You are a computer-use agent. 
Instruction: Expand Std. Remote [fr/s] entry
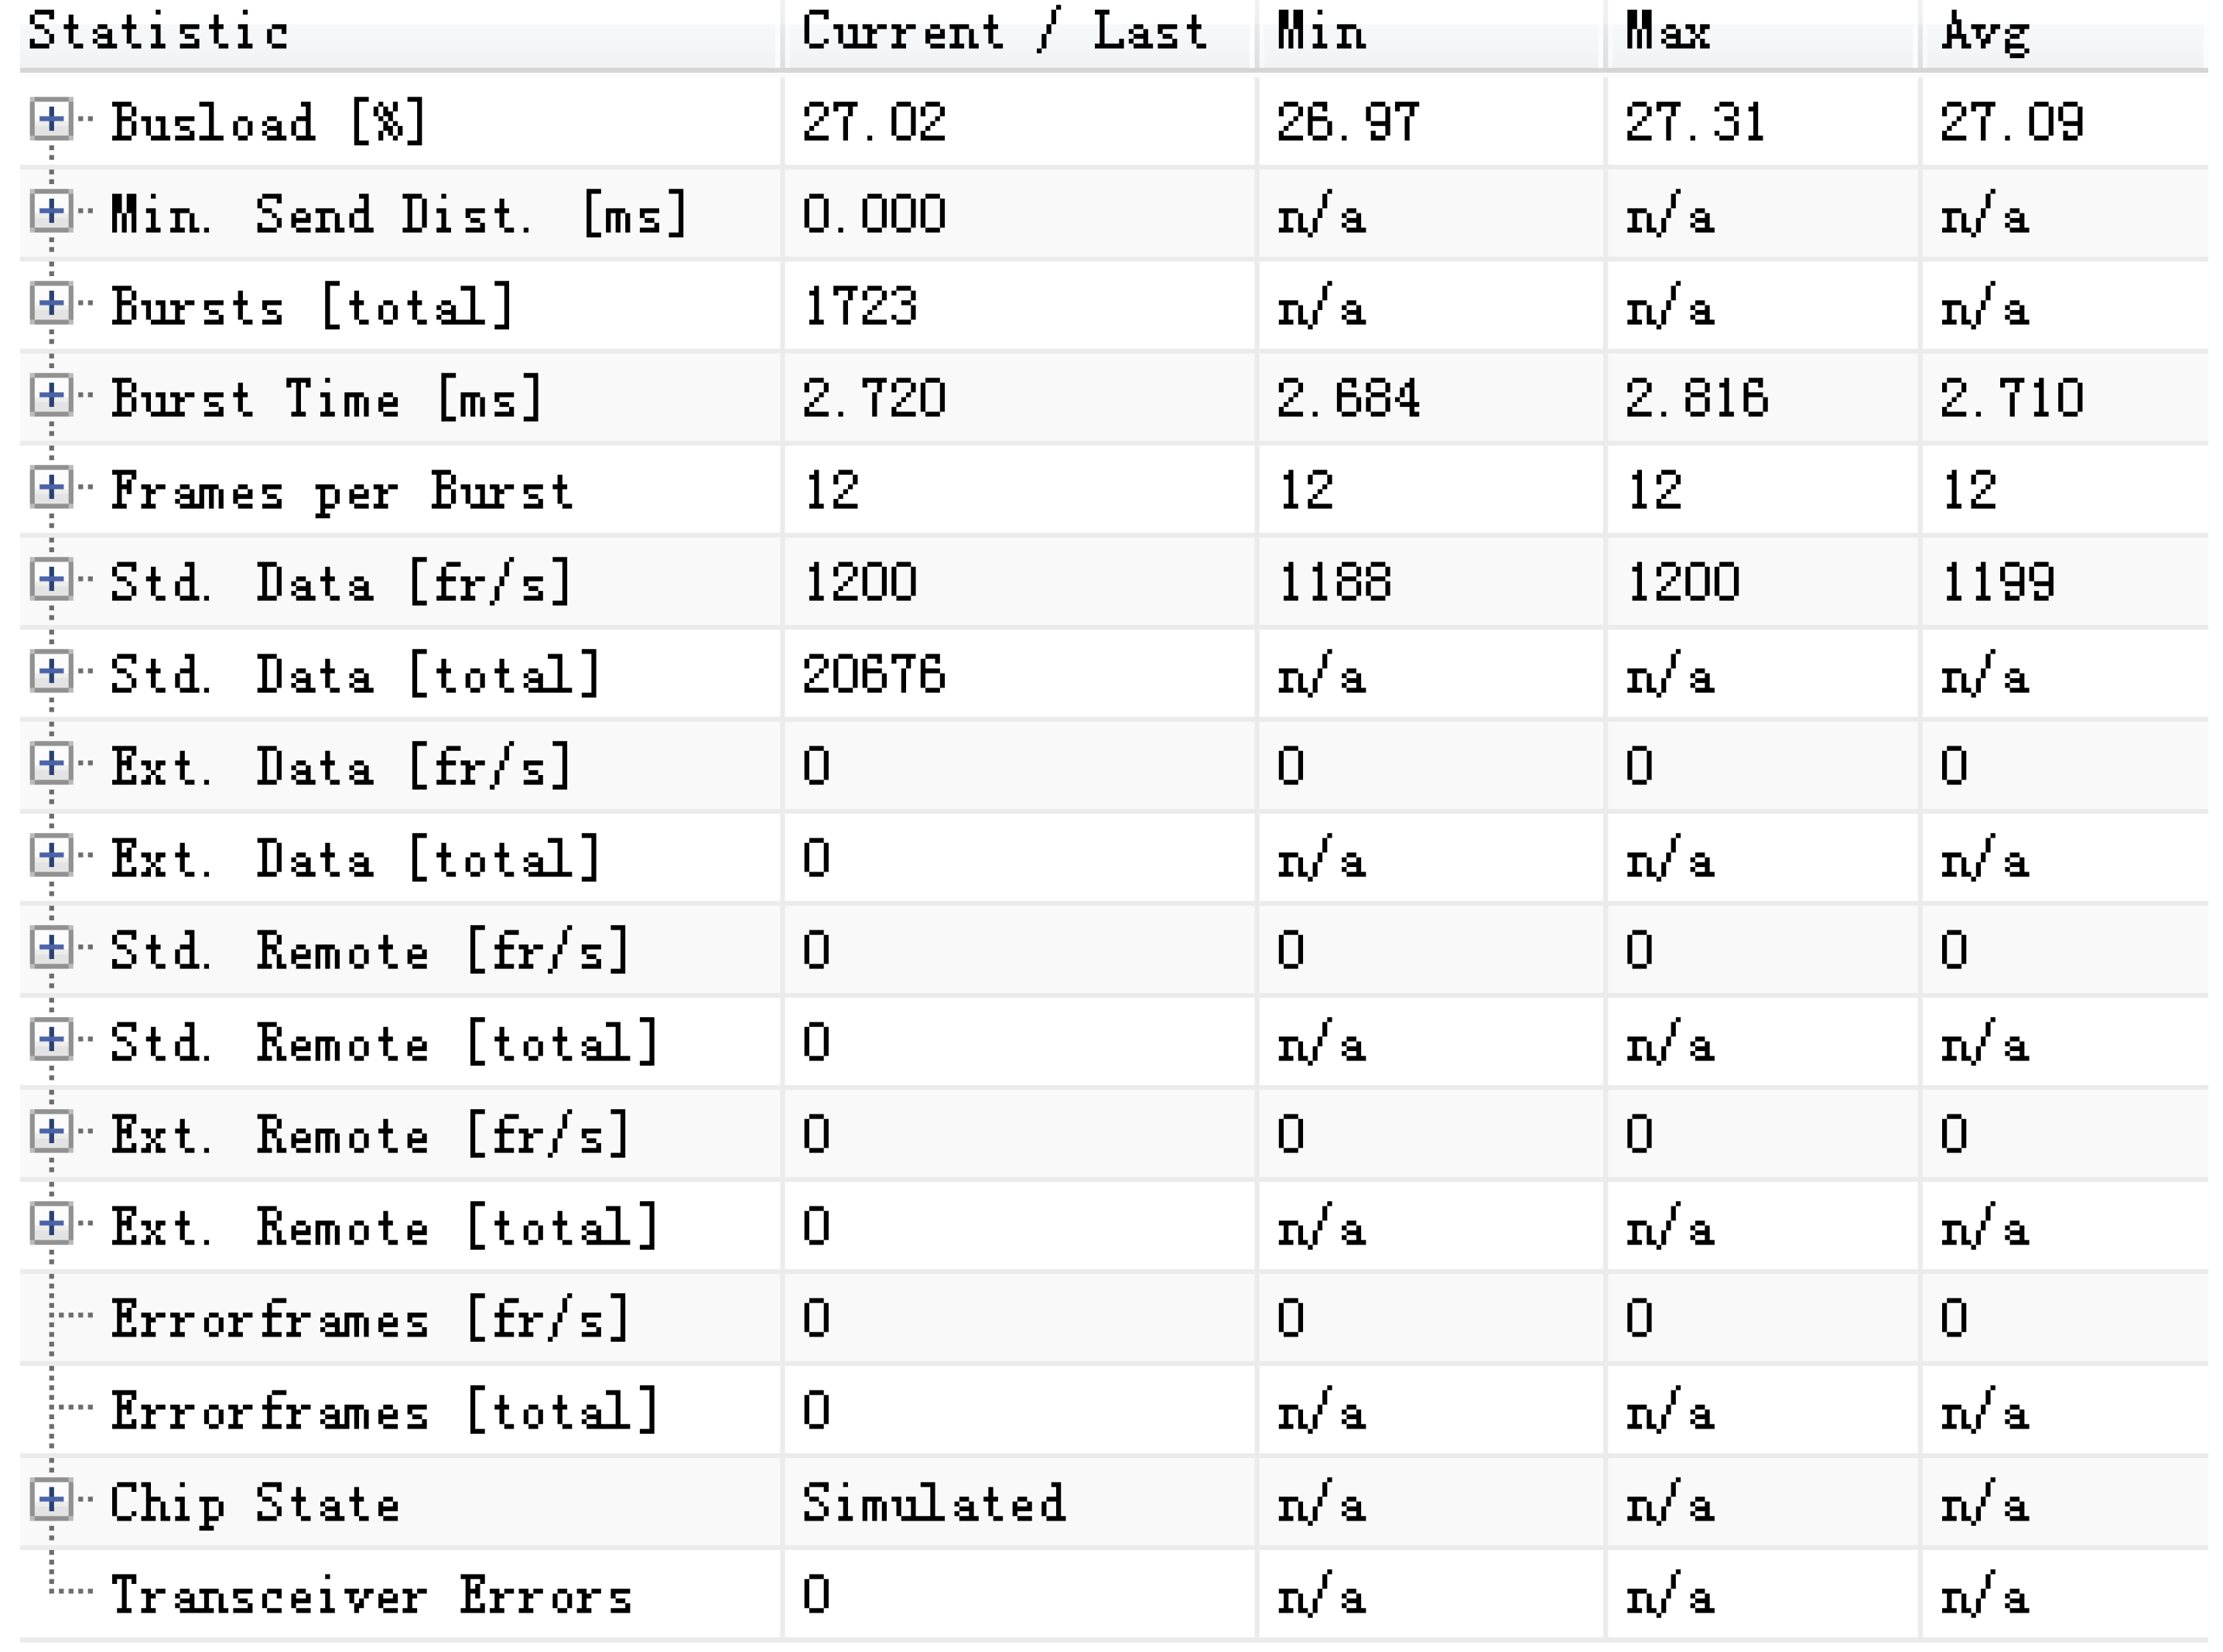(51, 948)
